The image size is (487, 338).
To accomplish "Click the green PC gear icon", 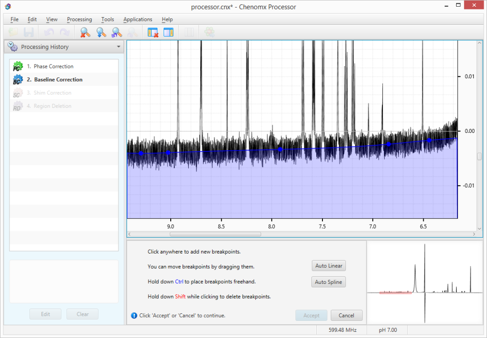I will click(x=18, y=66).
